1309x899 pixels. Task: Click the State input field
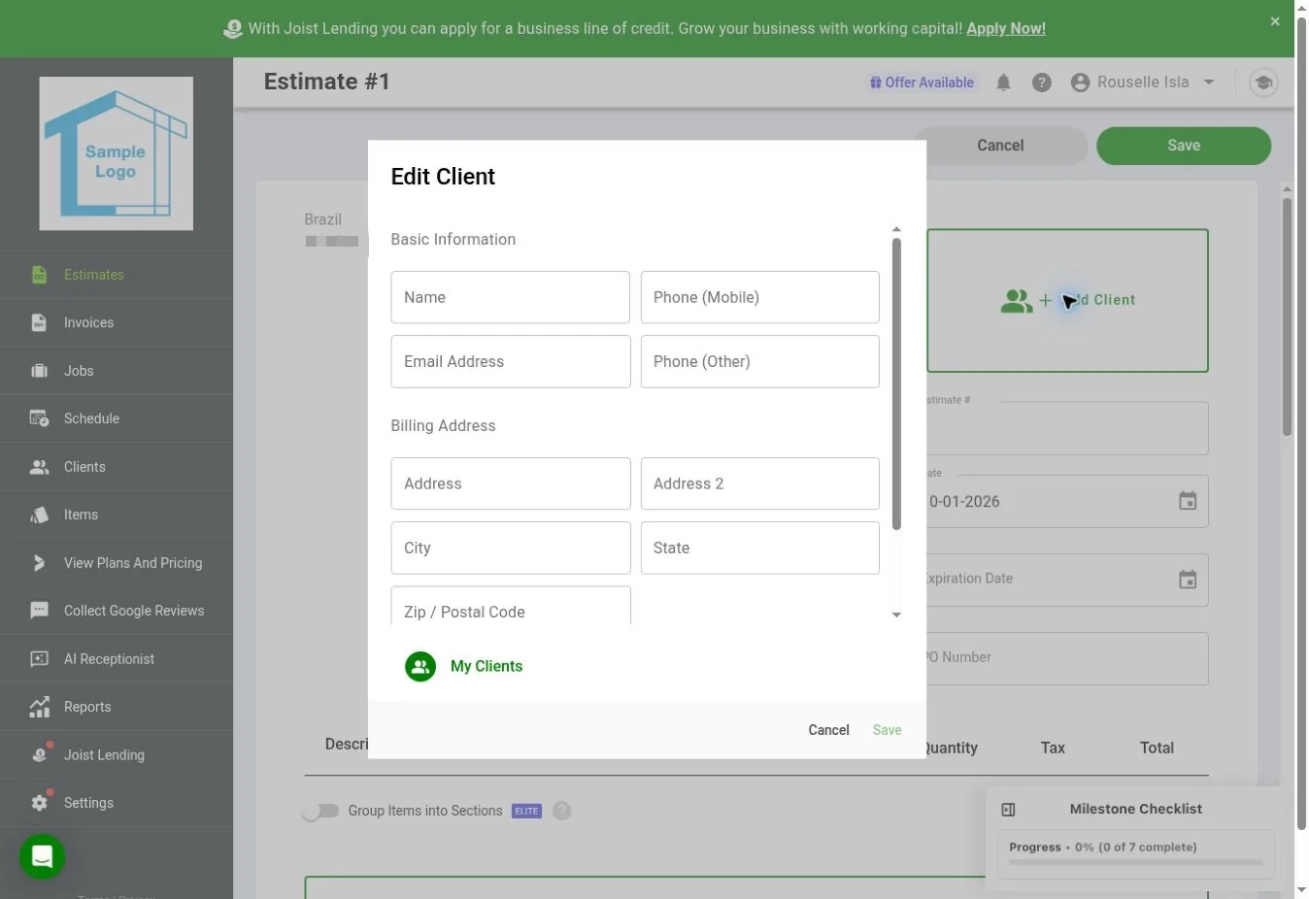pyautogui.click(x=760, y=548)
